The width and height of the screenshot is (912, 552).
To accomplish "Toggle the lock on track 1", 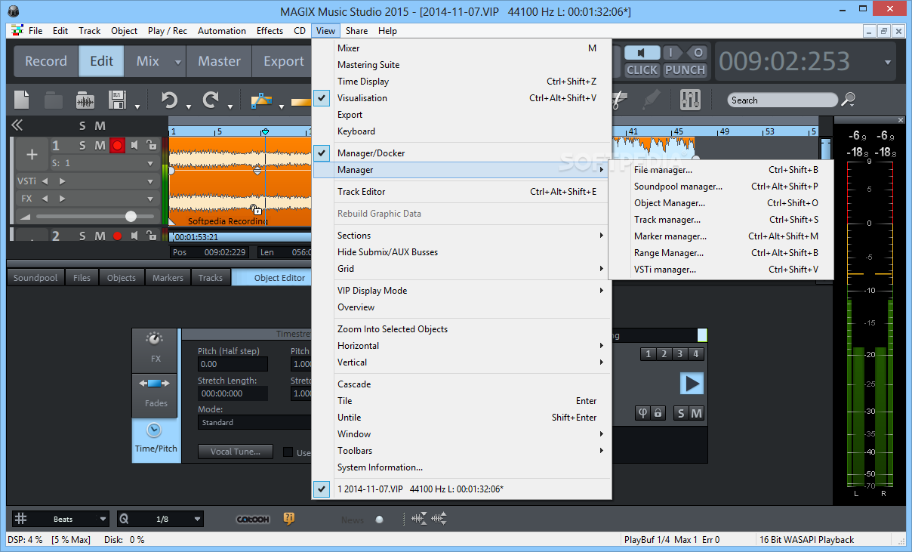I will [x=151, y=145].
